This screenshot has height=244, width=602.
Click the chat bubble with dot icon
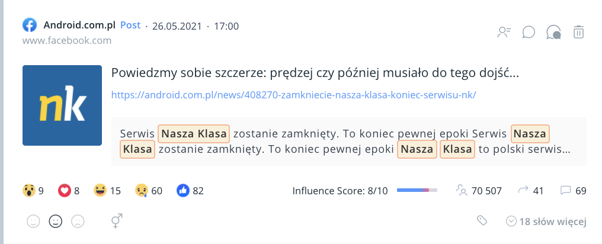coord(554,32)
